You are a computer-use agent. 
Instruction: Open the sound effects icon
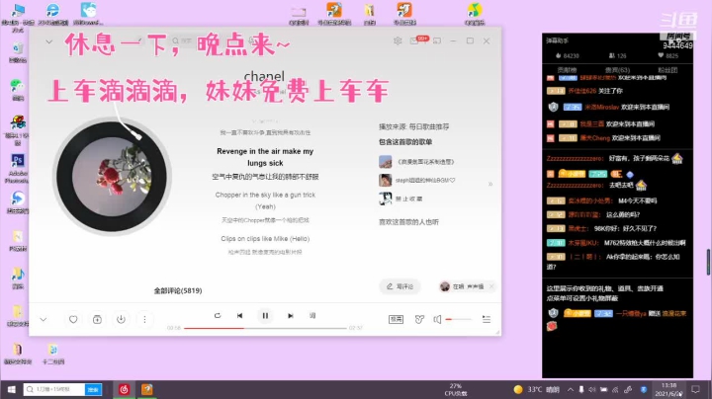click(x=419, y=319)
